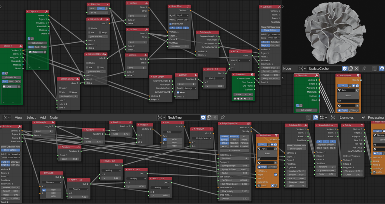Click the pin icon beside NodeTree
Viewport: 385px width, 204px height.
(x=222, y=117)
